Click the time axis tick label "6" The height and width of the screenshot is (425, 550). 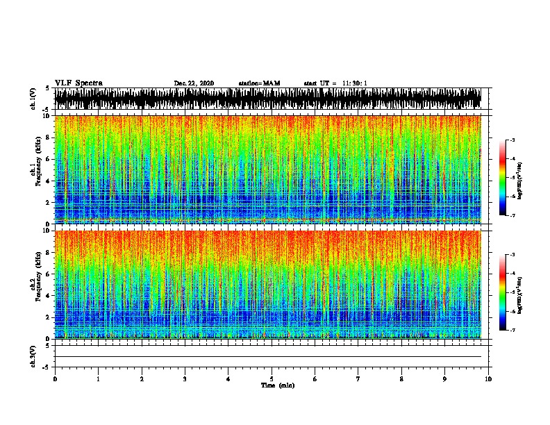coord(315,379)
